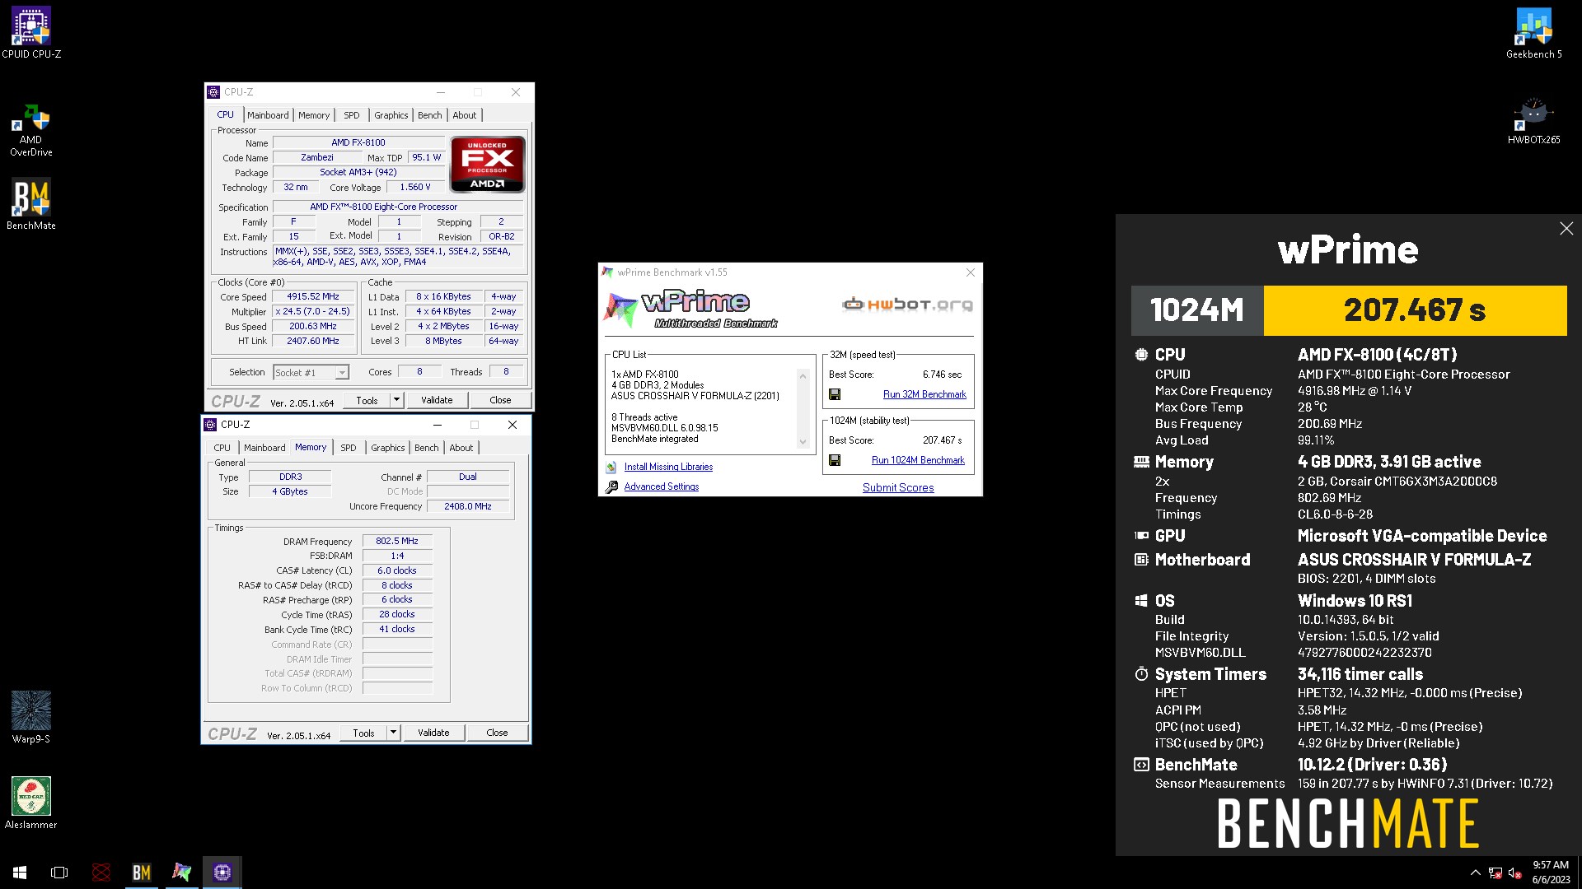This screenshot has width=1582, height=889.
Task: Click the System Timers clock icon in BenchMate
Action: tap(1141, 674)
